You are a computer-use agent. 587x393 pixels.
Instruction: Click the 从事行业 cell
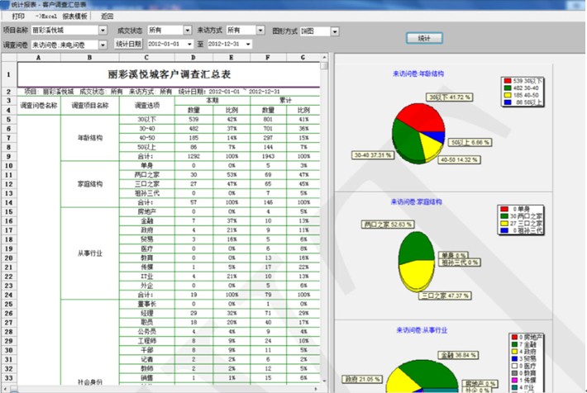click(90, 253)
